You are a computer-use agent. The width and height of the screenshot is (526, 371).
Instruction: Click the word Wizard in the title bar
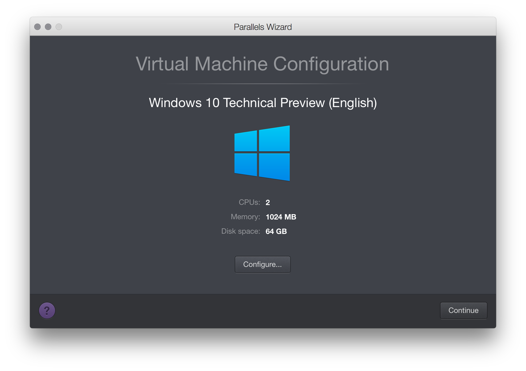[x=279, y=27]
